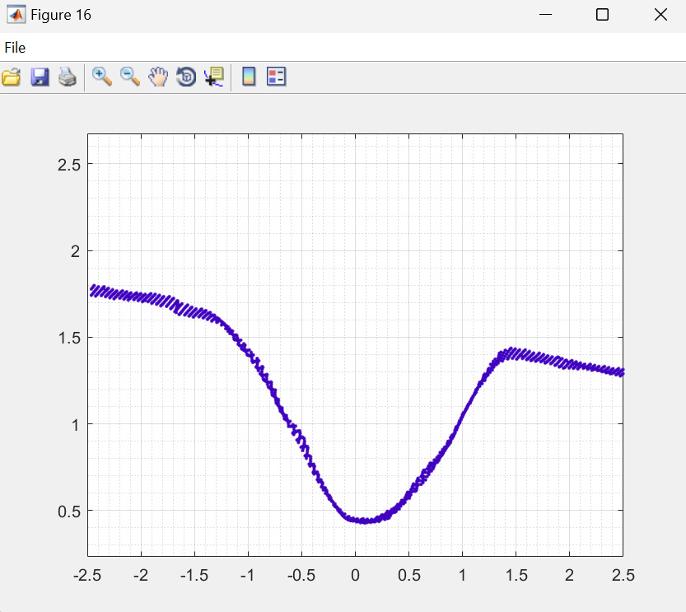Close the Figure 16 window
Viewport: 686px width, 612px height.
[x=660, y=15]
